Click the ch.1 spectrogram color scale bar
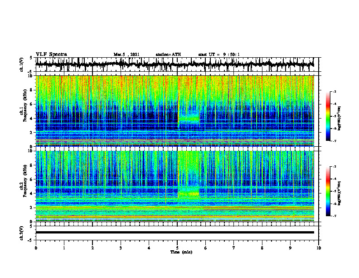This screenshot has height=278, width=359. [x=328, y=116]
